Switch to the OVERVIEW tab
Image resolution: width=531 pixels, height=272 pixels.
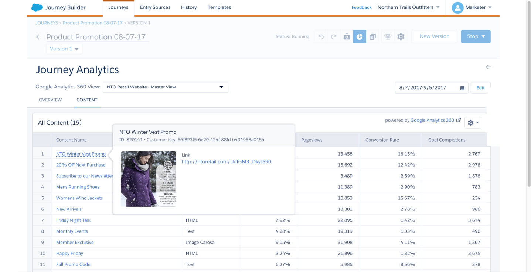tap(50, 100)
